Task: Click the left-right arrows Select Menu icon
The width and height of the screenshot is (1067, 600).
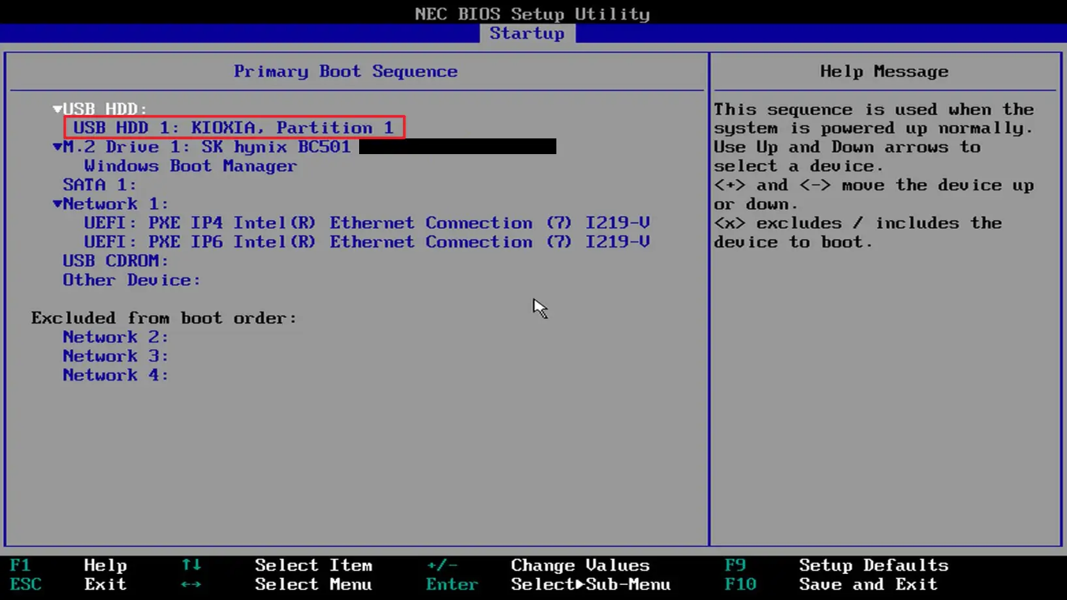Action: point(191,584)
